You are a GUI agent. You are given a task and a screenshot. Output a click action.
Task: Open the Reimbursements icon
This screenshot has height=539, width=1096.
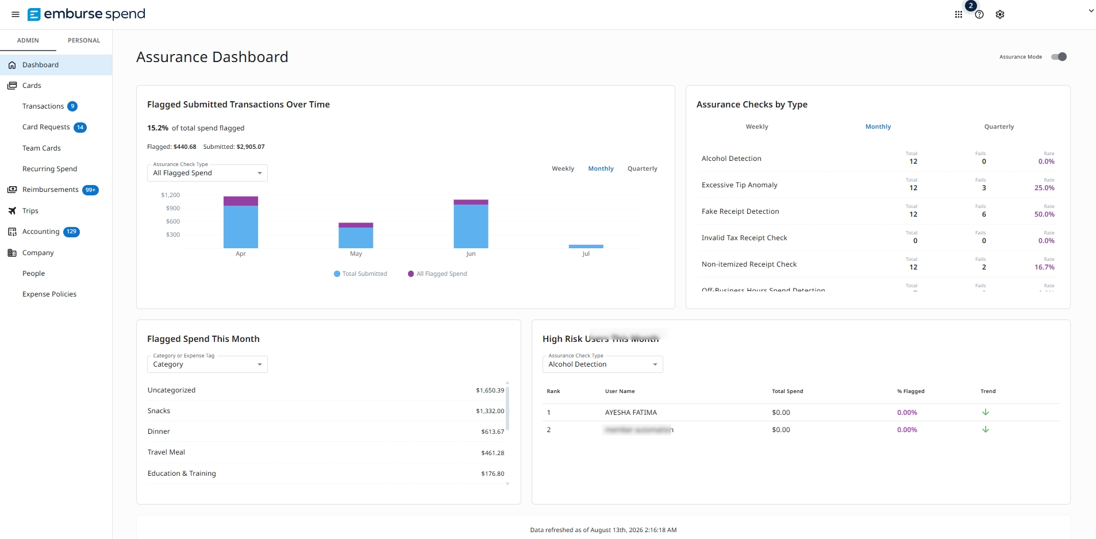tap(12, 190)
